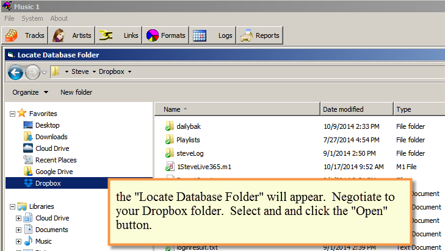Expand the Documents library node

[18, 230]
